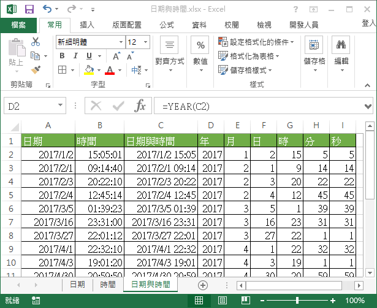377x308 pixels.
Task: Switch to the 時間 sheet tab
Action: [x=108, y=285]
